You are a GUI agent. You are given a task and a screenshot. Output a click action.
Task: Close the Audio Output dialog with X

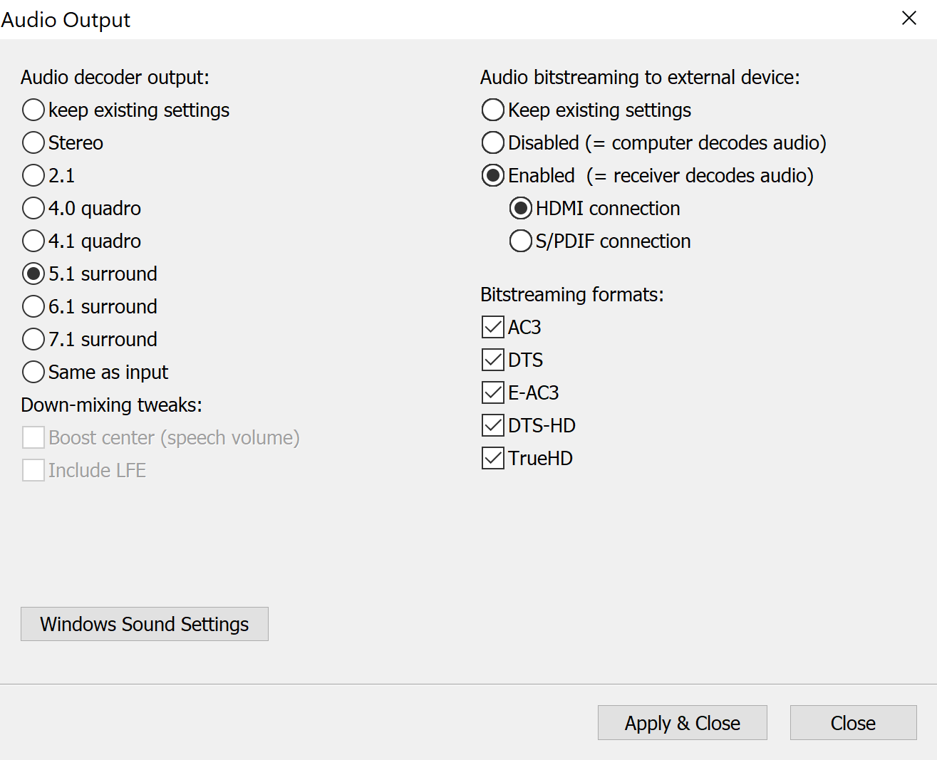tap(909, 19)
